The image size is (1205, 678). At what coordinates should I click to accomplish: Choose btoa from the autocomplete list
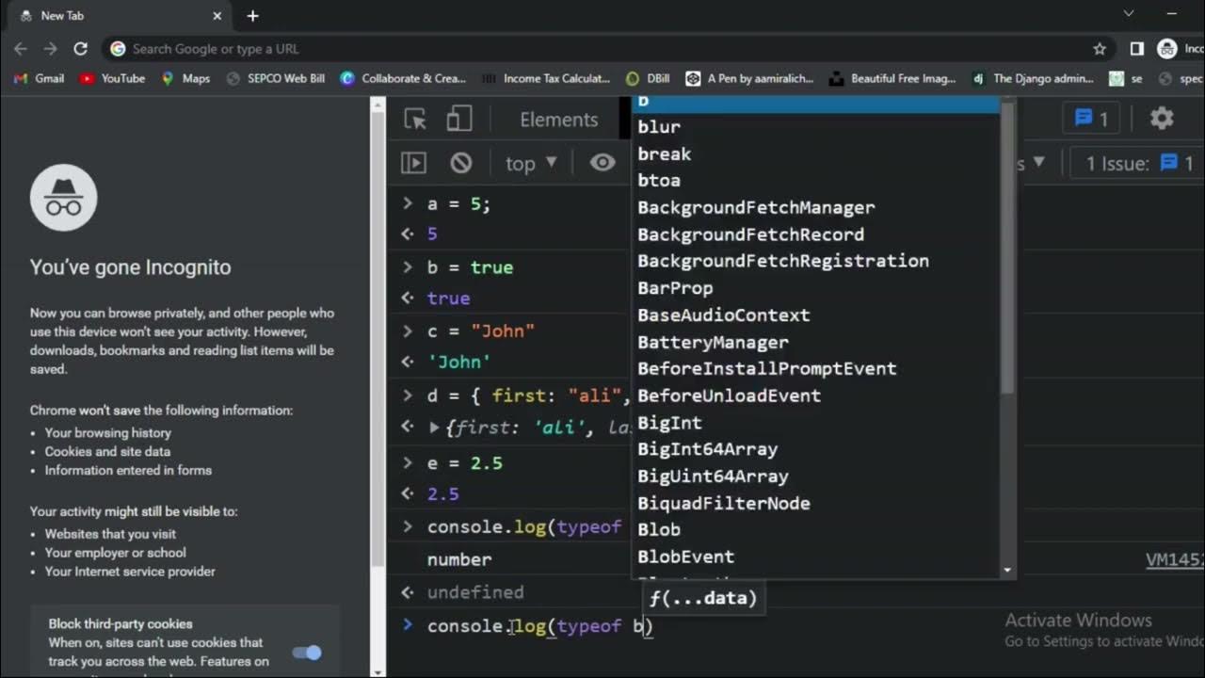tap(815, 181)
